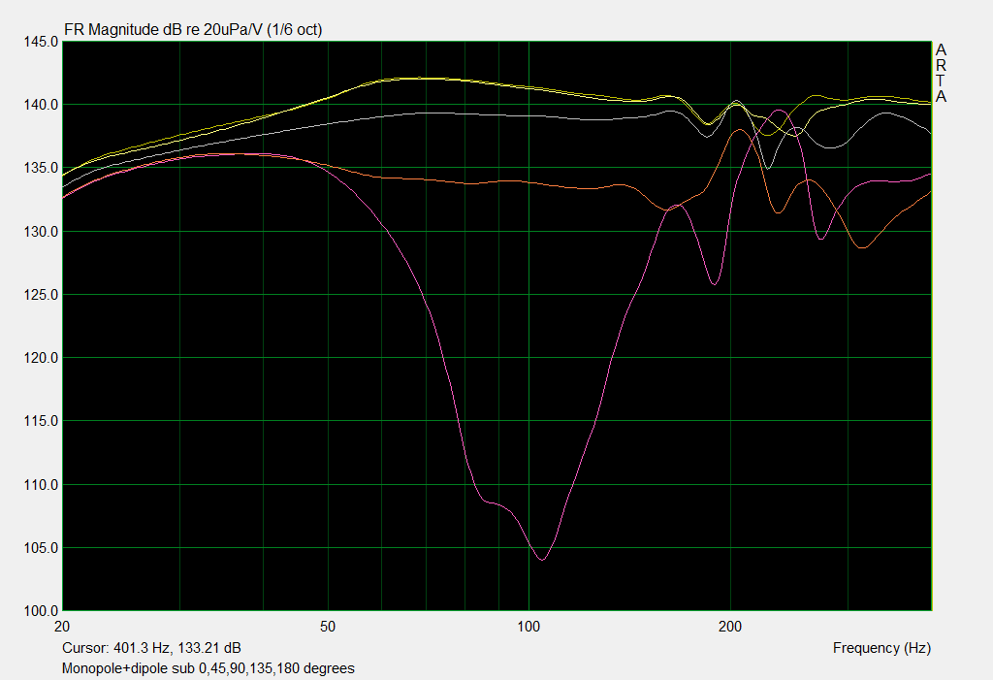Click the 200 frequency axis label

pos(729,627)
